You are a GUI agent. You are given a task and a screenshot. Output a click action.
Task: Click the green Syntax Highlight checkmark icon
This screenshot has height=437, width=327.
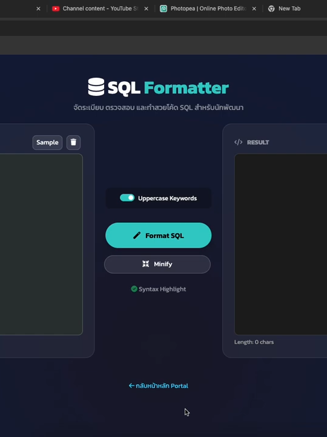pos(134,289)
